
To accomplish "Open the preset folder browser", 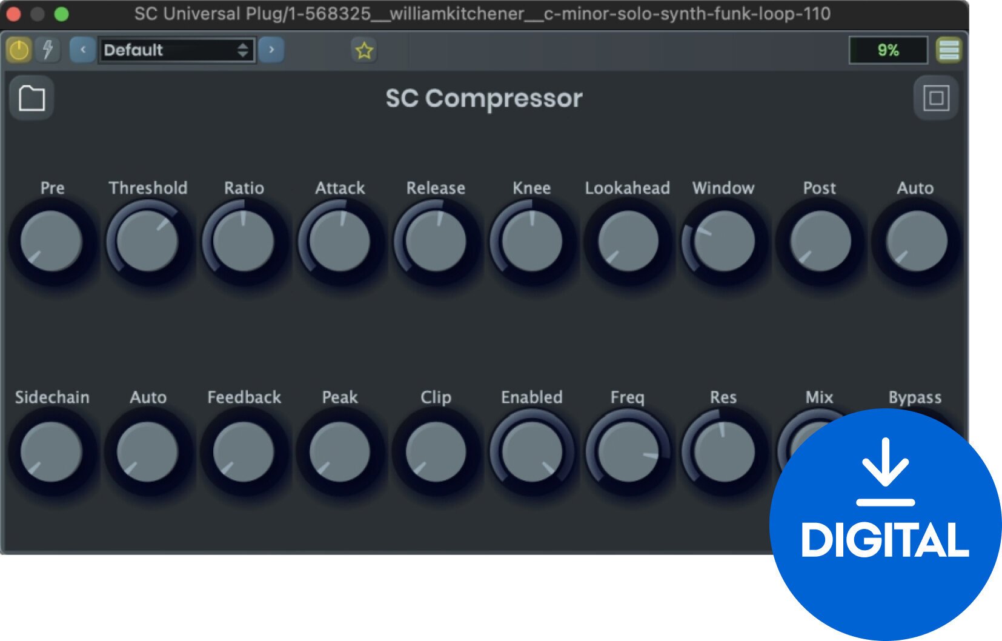I will pyautogui.click(x=31, y=98).
